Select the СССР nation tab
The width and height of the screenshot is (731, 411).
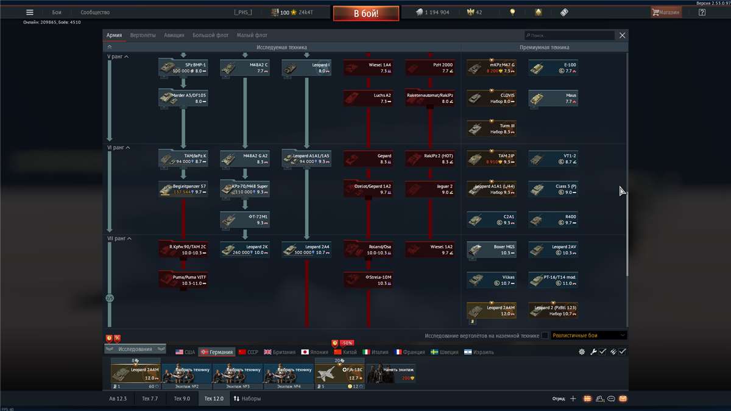click(x=249, y=352)
